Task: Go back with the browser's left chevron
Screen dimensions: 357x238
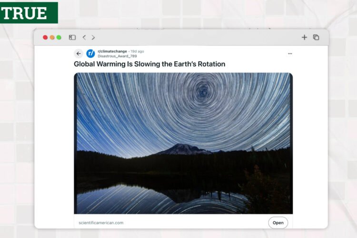Action: (x=84, y=37)
